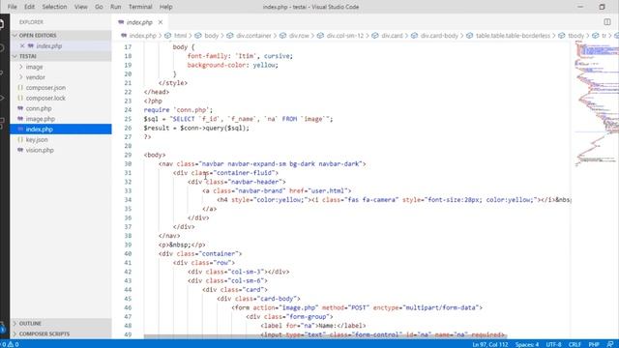
Task: Click the symbol icon before table.table breadcrumb
Action: (469, 36)
